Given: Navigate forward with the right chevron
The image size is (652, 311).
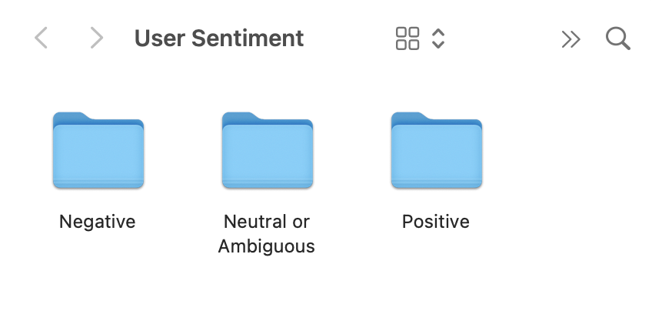Looking at the screenshot, I should [96, 38].
